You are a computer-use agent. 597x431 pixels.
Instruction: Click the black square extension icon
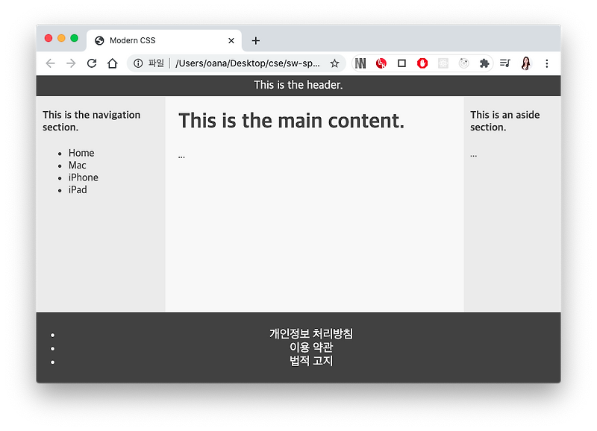pos(401,63)
